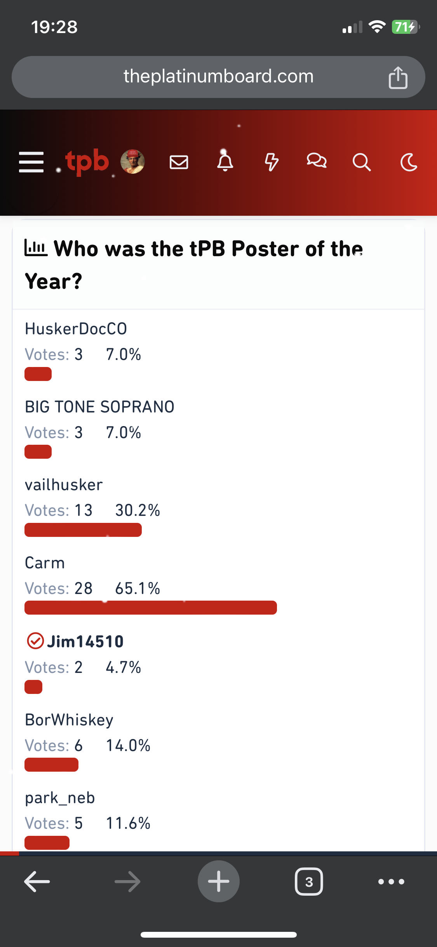Open the user profile avatar

pyautogui.click(x=132, y=162)
